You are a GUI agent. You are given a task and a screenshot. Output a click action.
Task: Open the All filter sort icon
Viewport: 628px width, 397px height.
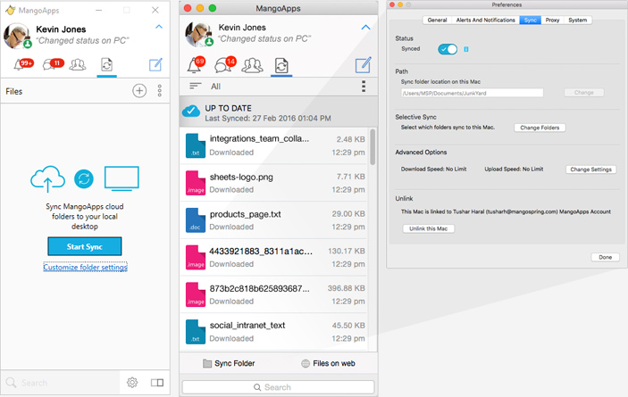click(x=196, y=86)
